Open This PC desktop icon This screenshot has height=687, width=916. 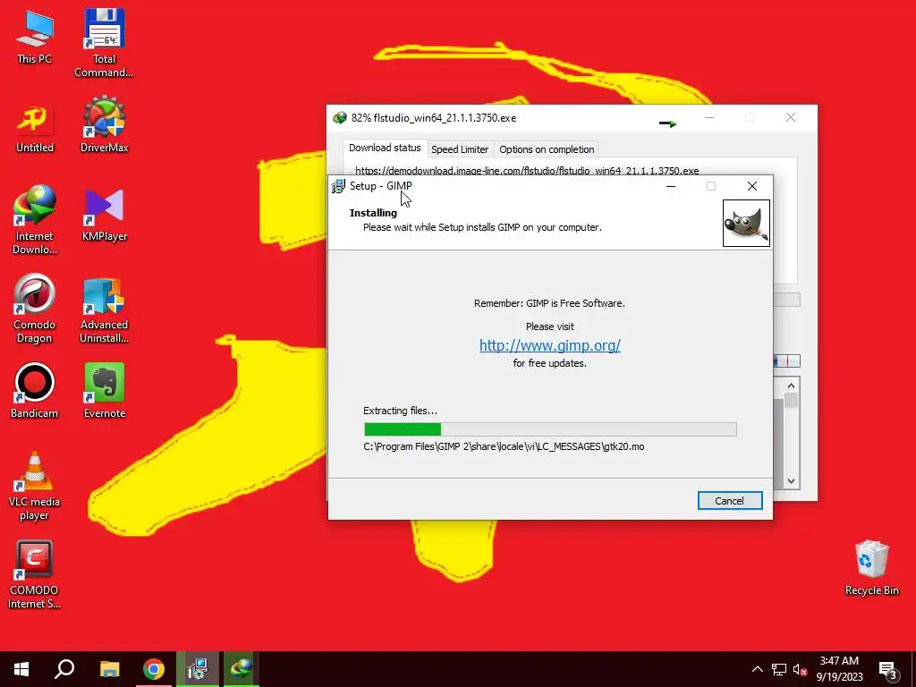(35, 38)
